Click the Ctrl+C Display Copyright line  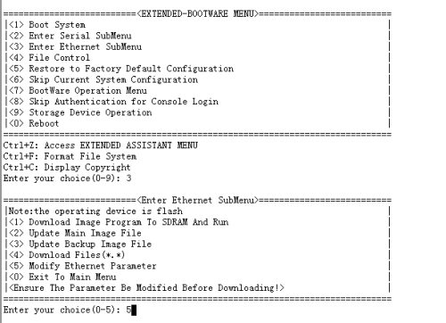click(67, 168)
